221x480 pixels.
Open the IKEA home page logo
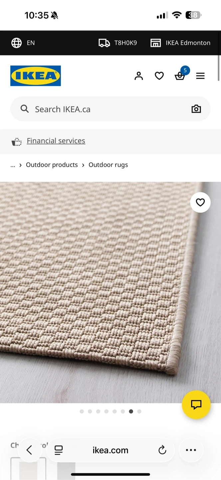coord(36,76)
